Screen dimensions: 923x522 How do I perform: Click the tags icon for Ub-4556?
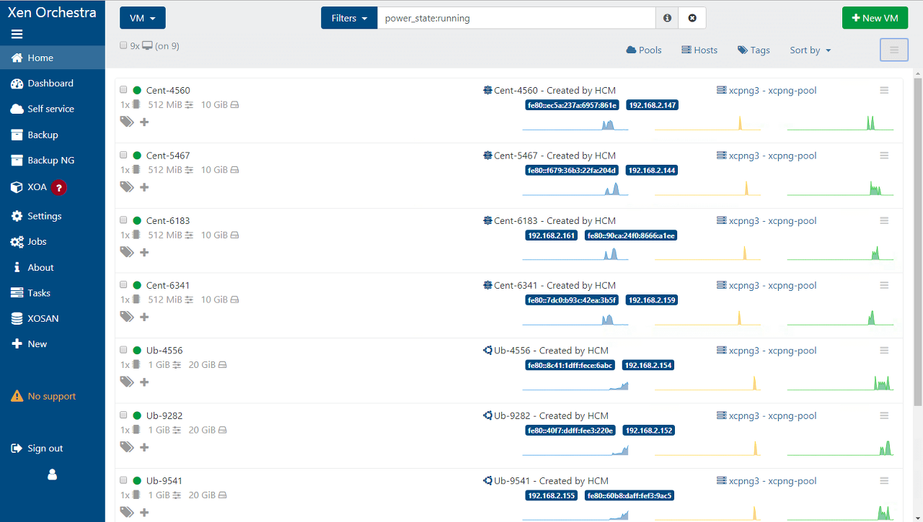(127, 382)
